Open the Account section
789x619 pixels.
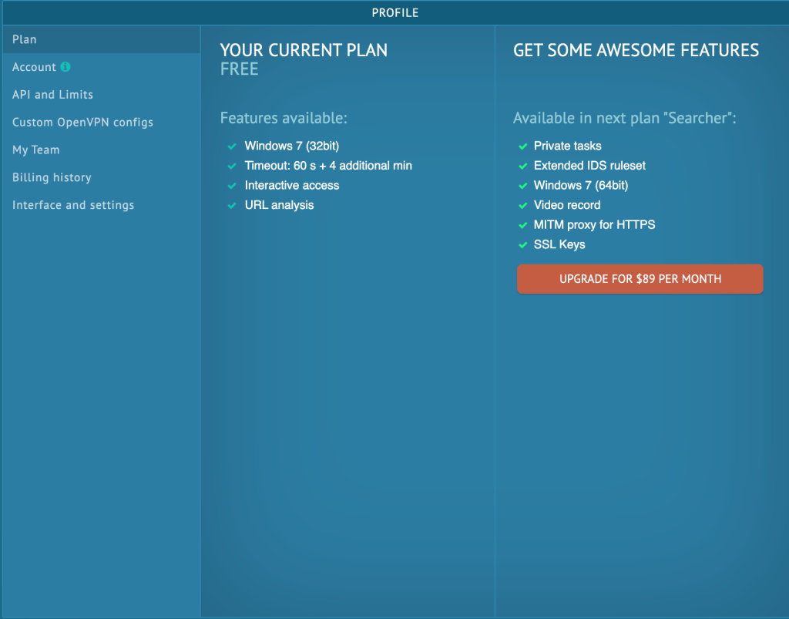pyautogui.click(x=34, y=67)
